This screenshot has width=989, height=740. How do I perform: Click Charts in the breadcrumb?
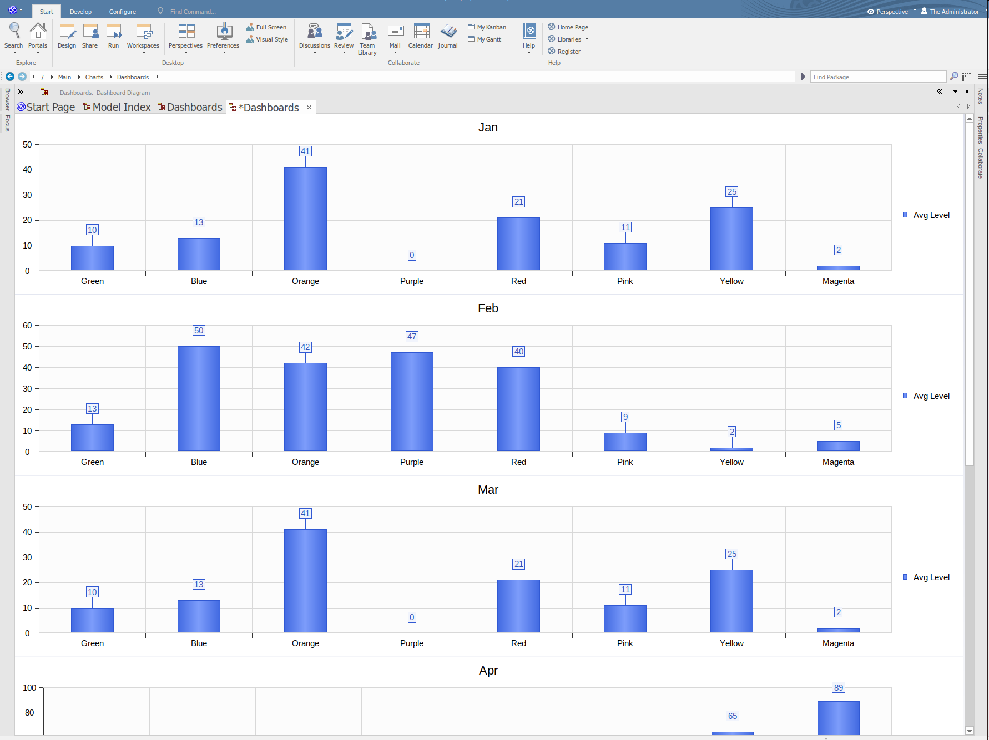click(x=94, y=77)
